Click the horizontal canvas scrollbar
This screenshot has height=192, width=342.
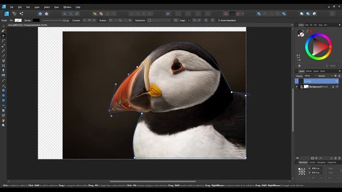[152, 181]
